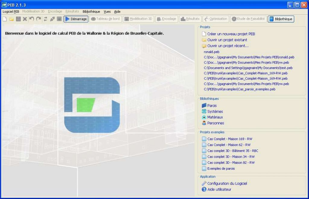Open example Cas Complet - Maison 169 - RW

click(229, 139)
